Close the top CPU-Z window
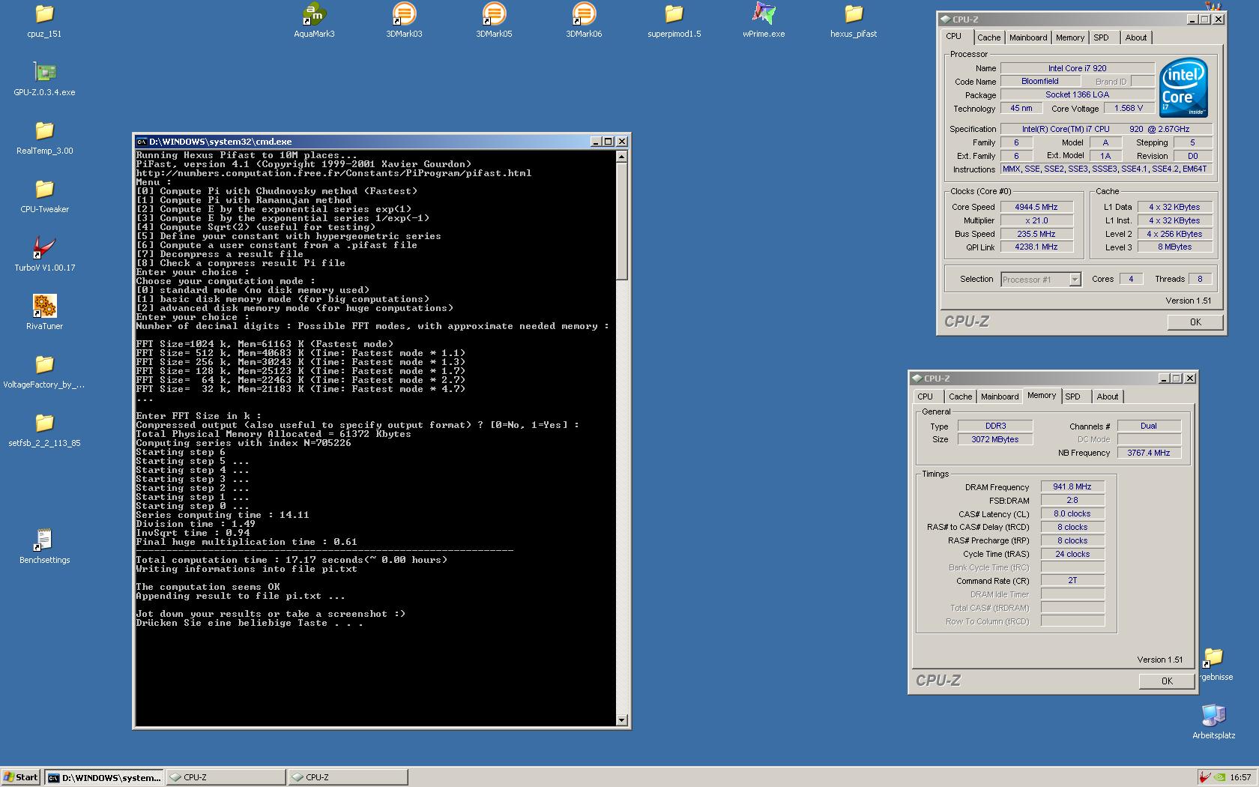This screenshot has height=787, width=1259. [1219, 19]
